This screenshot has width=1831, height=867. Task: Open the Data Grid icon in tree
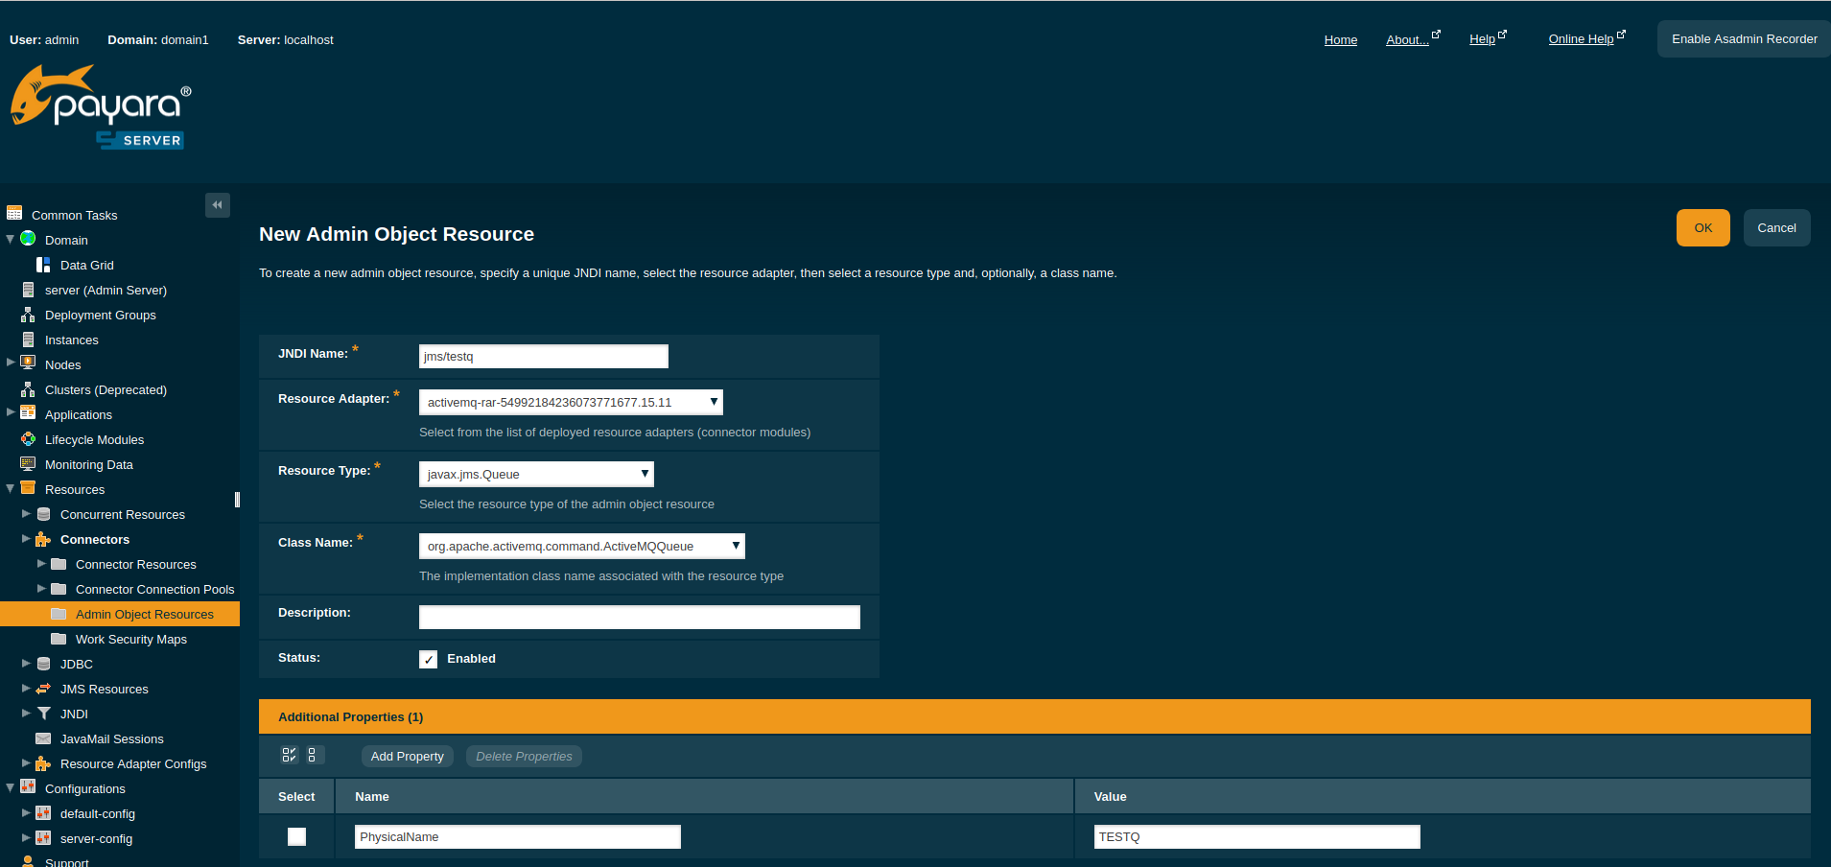(x=43, y=265)
